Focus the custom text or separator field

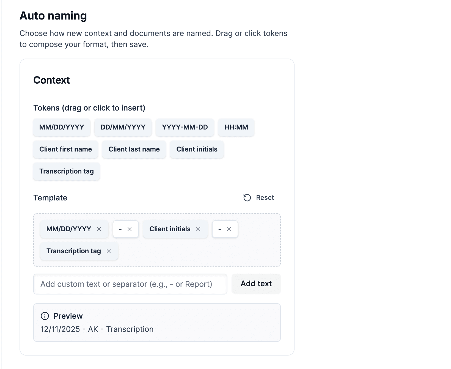point(130,284)
